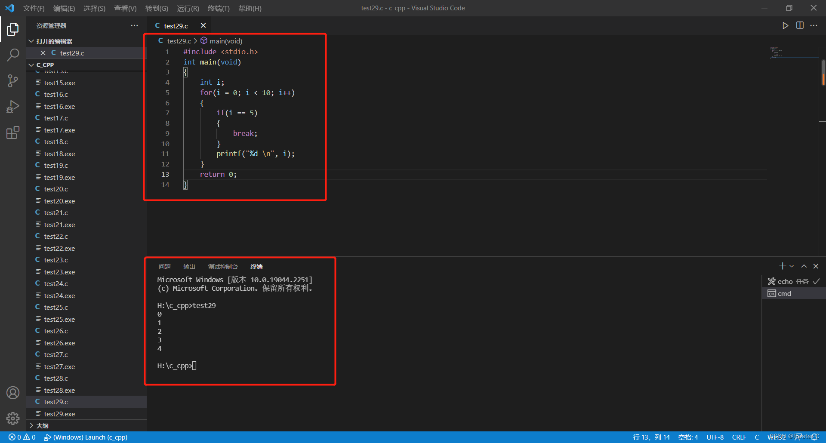Open the Explorer view in activity bar
Viewport: 826px width, 443px height.
coord(13,29)
